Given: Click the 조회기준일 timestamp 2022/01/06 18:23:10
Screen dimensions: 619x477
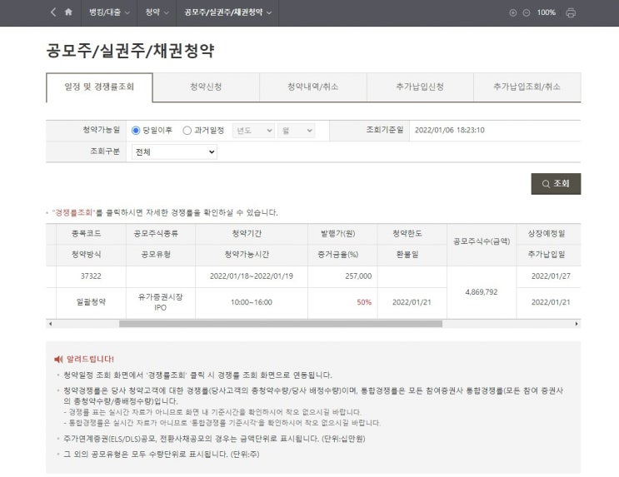Looking at the screenshot, I should tap(450, 130).
